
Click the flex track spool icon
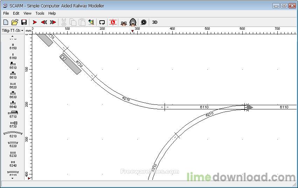[143, 22]
